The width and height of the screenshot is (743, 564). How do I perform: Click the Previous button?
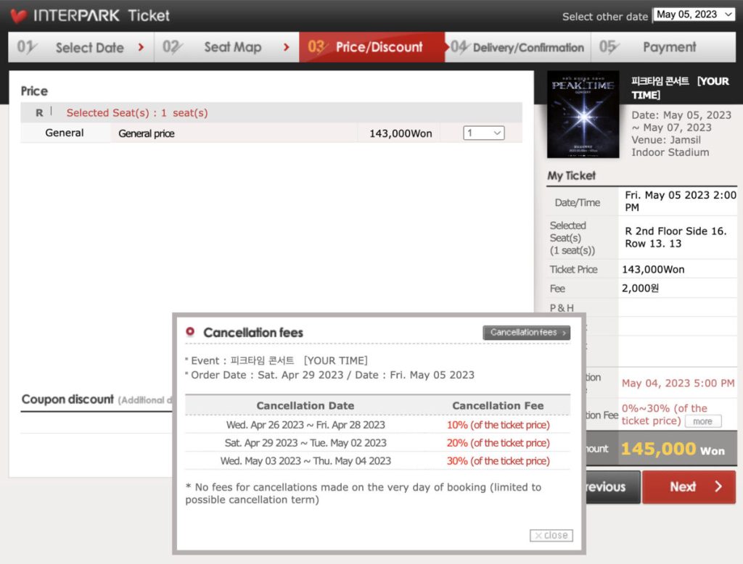point(614,487)
